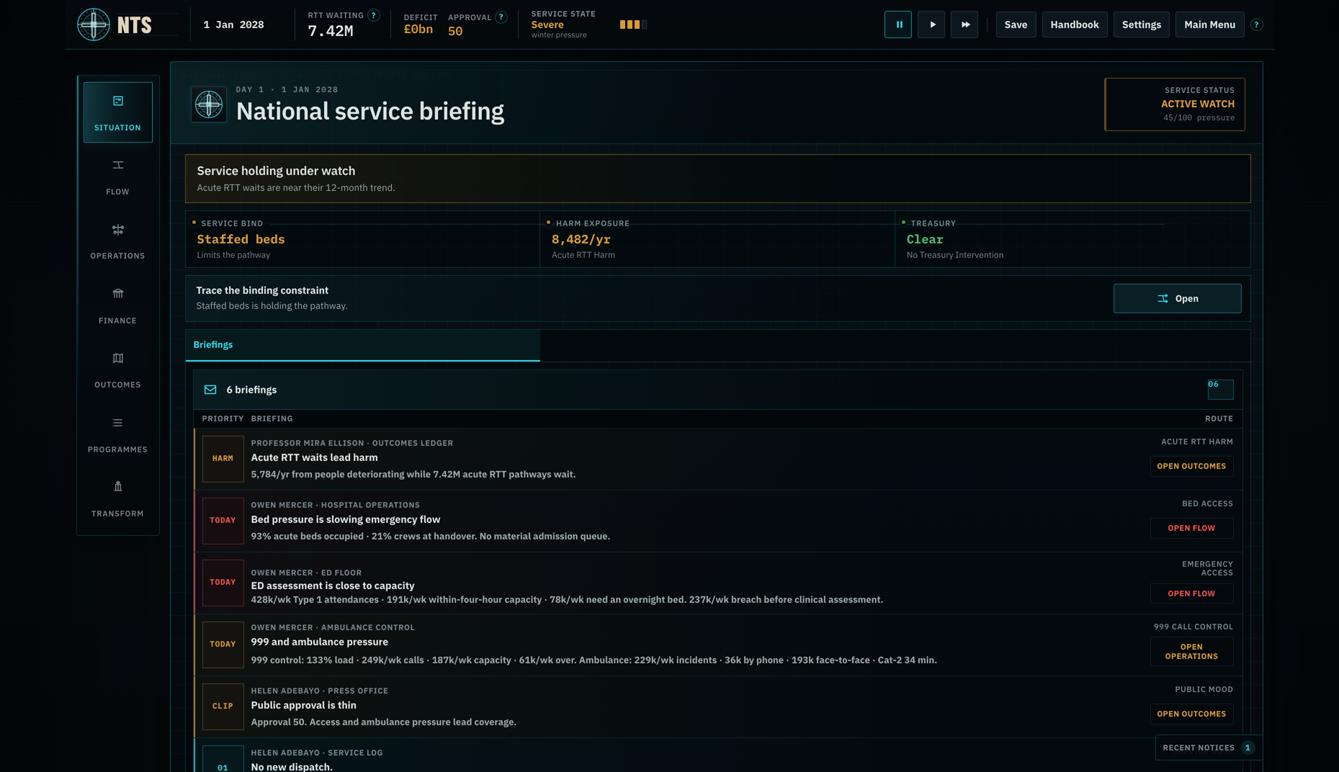Click the approval value 50

point(455,31)
